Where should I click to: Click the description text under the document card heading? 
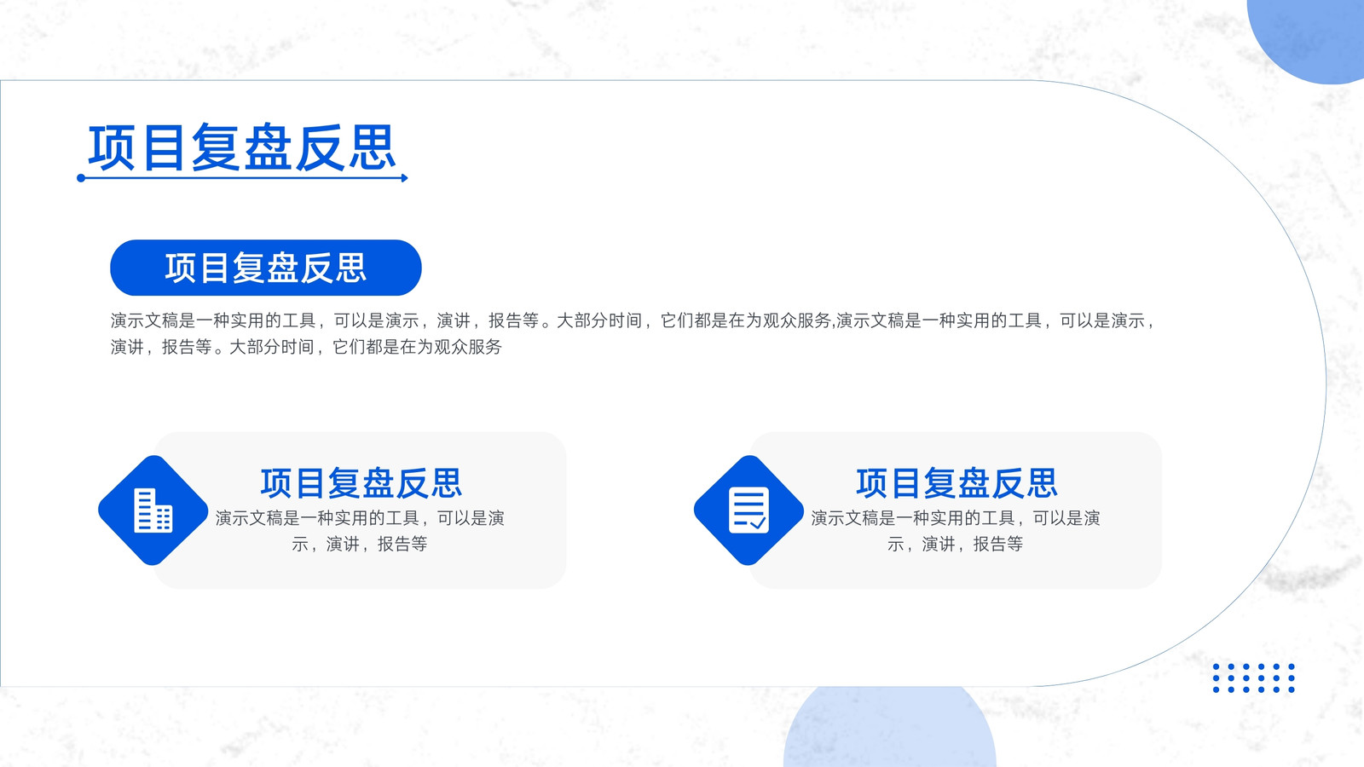coord(956,531)
